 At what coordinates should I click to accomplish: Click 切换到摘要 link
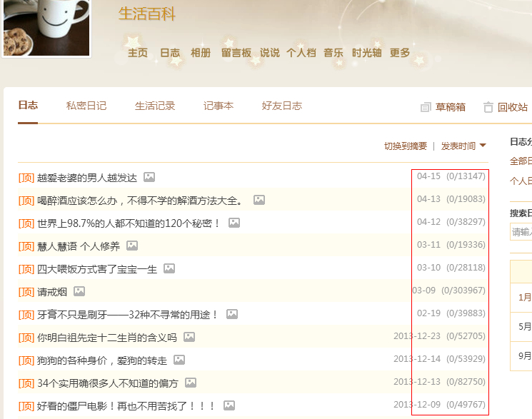tap(406, 146)
